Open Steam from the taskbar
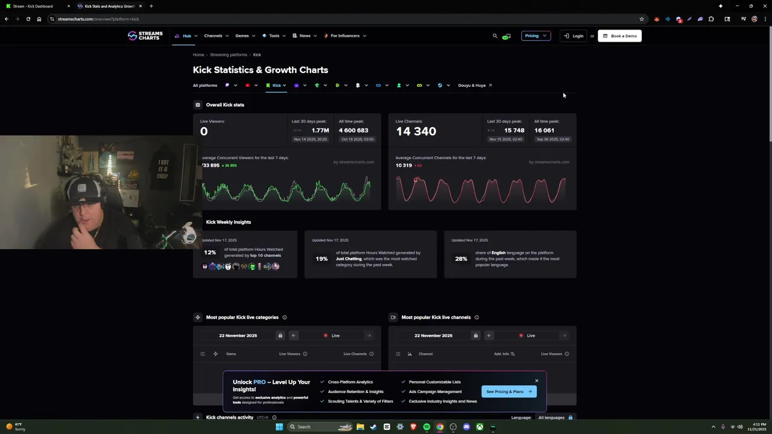Image resolution: width=772 pixels, height=434 pixels. click(x=373, y=427)
